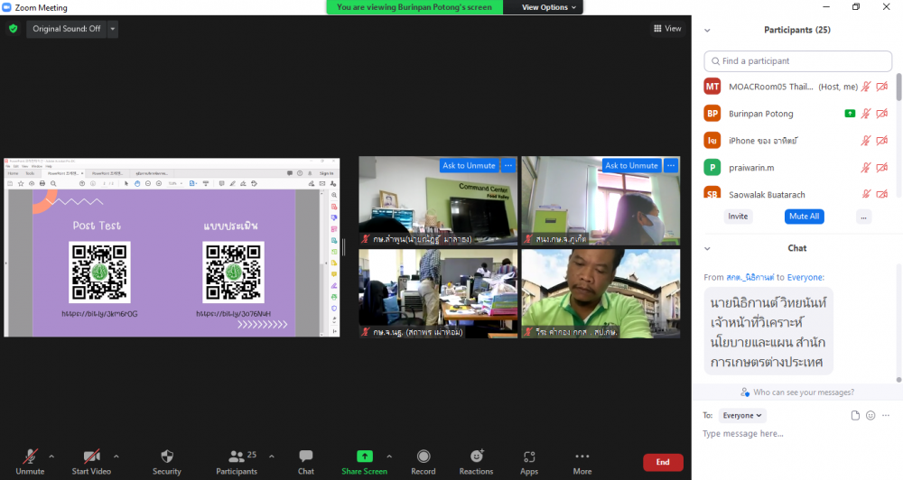The height and width of the screenshot is (480, 903).
Task: Toggle Original Sound setting
Action: pyautogui.click(x=66, y=29)
